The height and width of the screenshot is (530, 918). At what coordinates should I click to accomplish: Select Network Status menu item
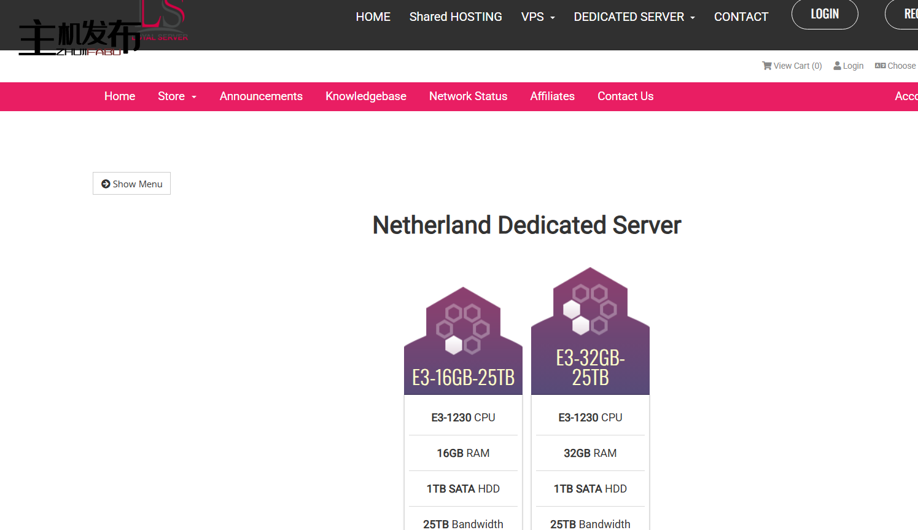point(468,96)
